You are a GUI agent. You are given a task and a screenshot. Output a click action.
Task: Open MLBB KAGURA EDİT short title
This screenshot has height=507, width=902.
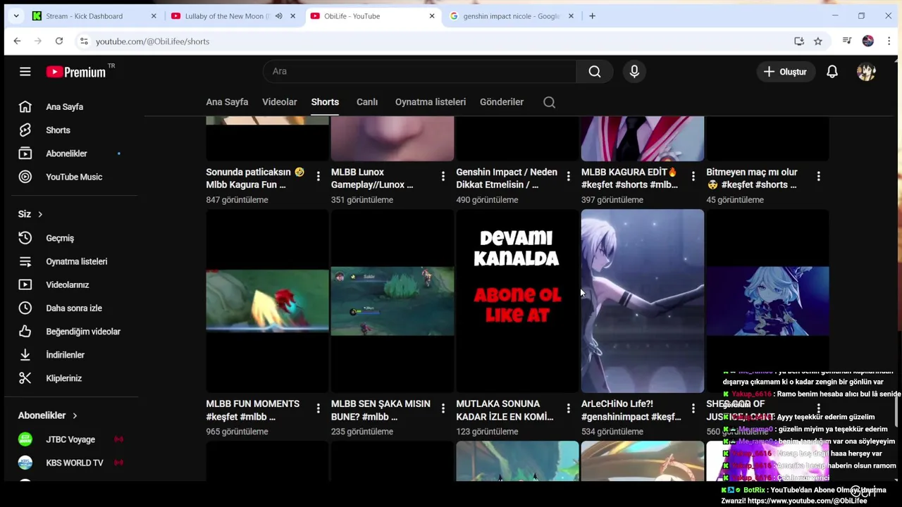(x=630, y=178)
